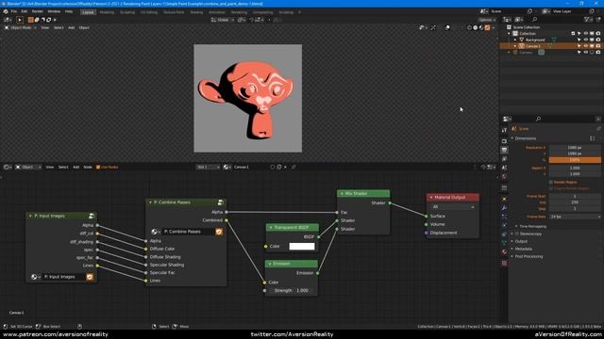This screenshot has width=604, height=339.
Task: Open outliner display mode dropdown
Action: tap(518, 19)
